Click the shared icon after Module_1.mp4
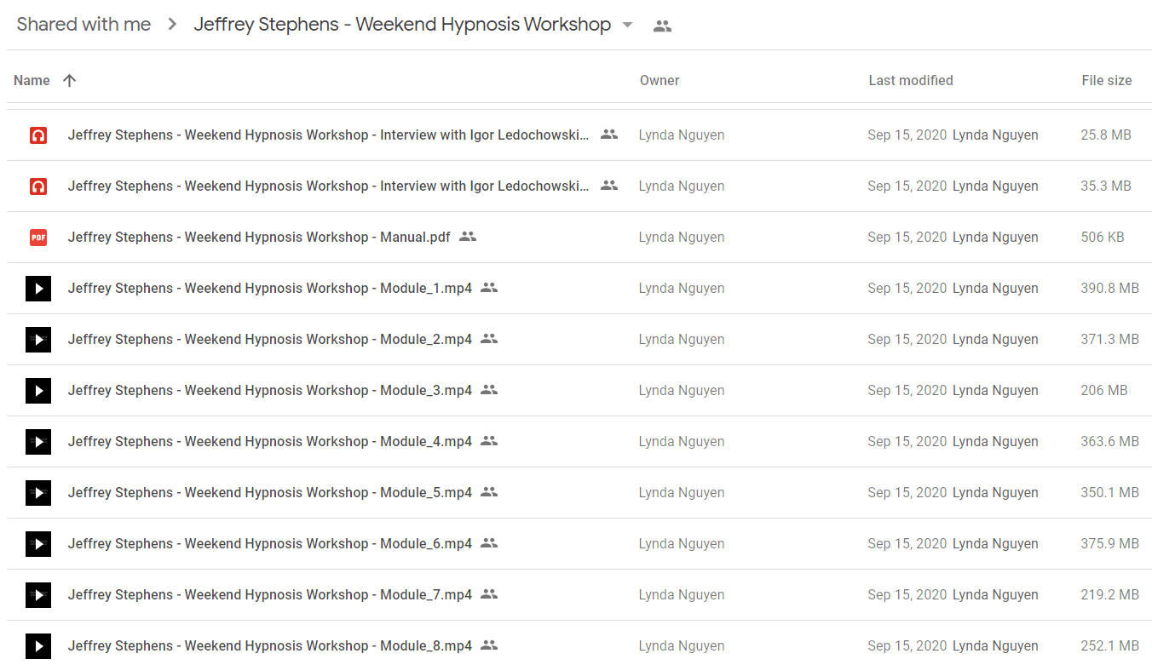Image resolution: width=1152 pixels, height=665 pixels. [489, 288]
